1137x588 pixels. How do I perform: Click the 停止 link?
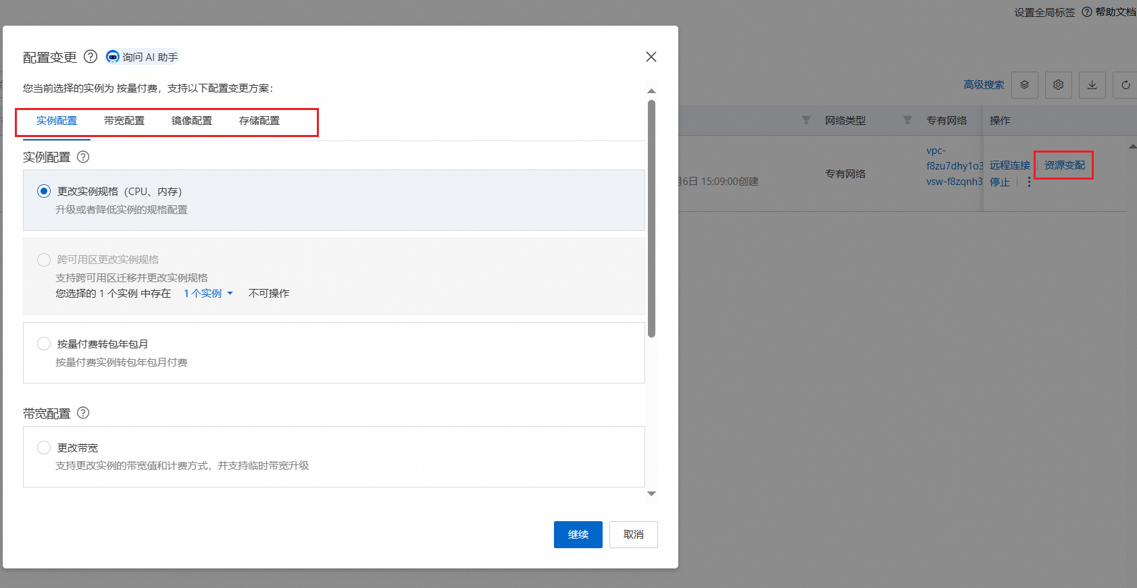pyautogui.click(x=1000, y=182)
